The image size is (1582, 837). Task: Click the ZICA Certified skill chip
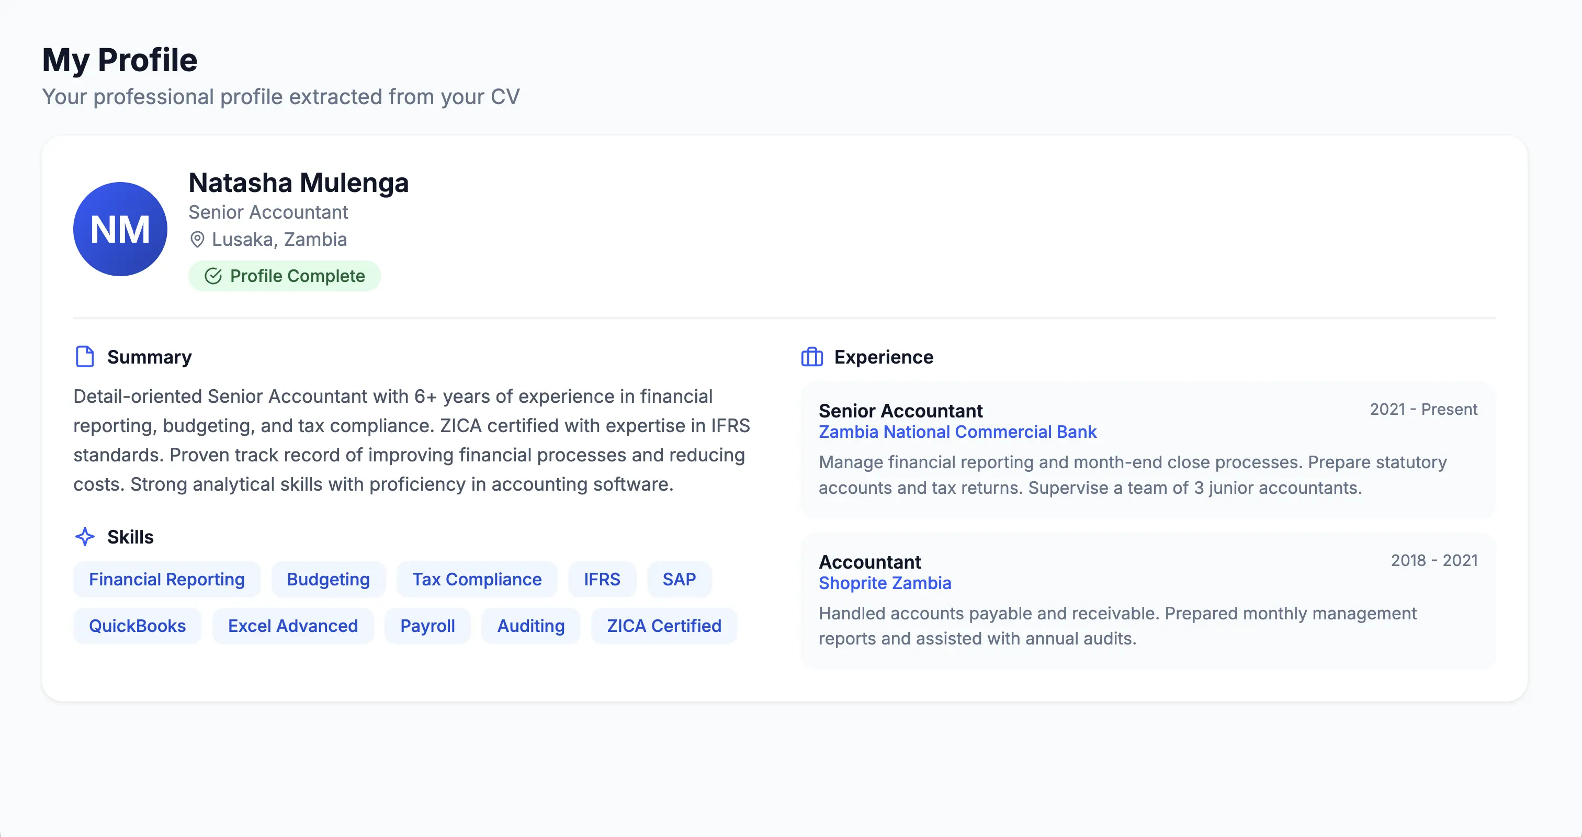click(664, 626)
